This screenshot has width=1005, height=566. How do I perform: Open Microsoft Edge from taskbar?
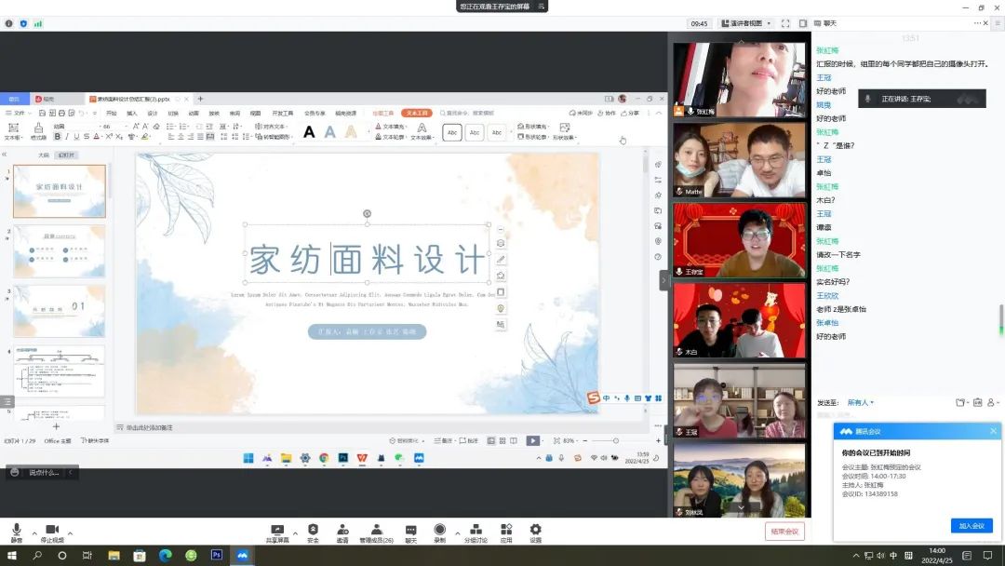click(166, 555)
